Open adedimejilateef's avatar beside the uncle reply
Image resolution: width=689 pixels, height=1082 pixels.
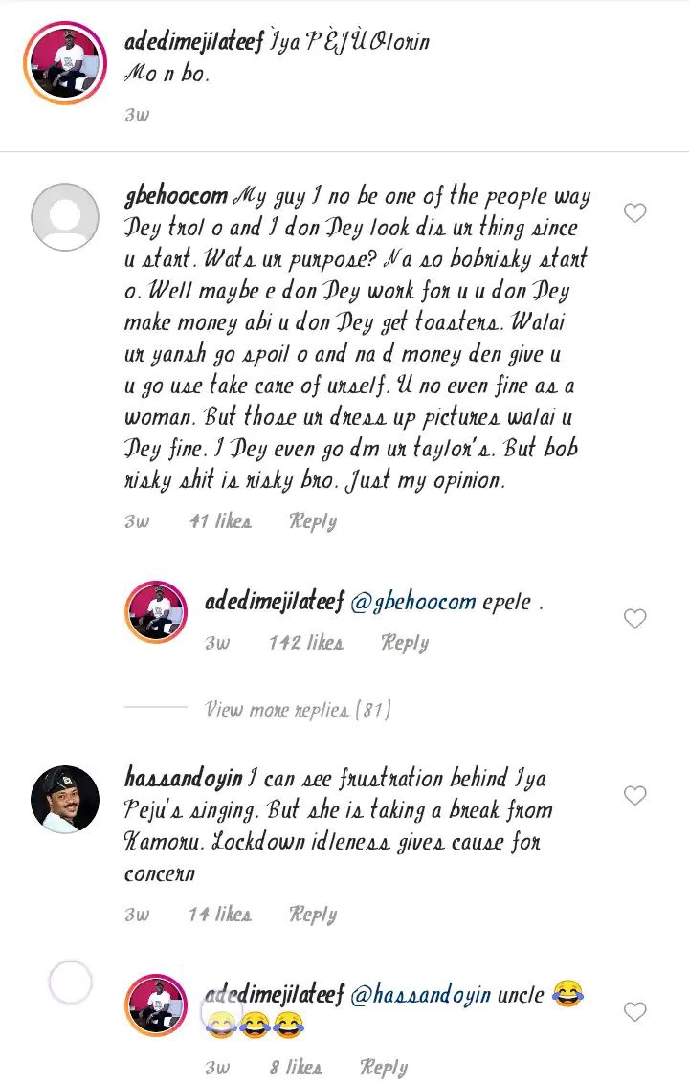(156, 1006)
